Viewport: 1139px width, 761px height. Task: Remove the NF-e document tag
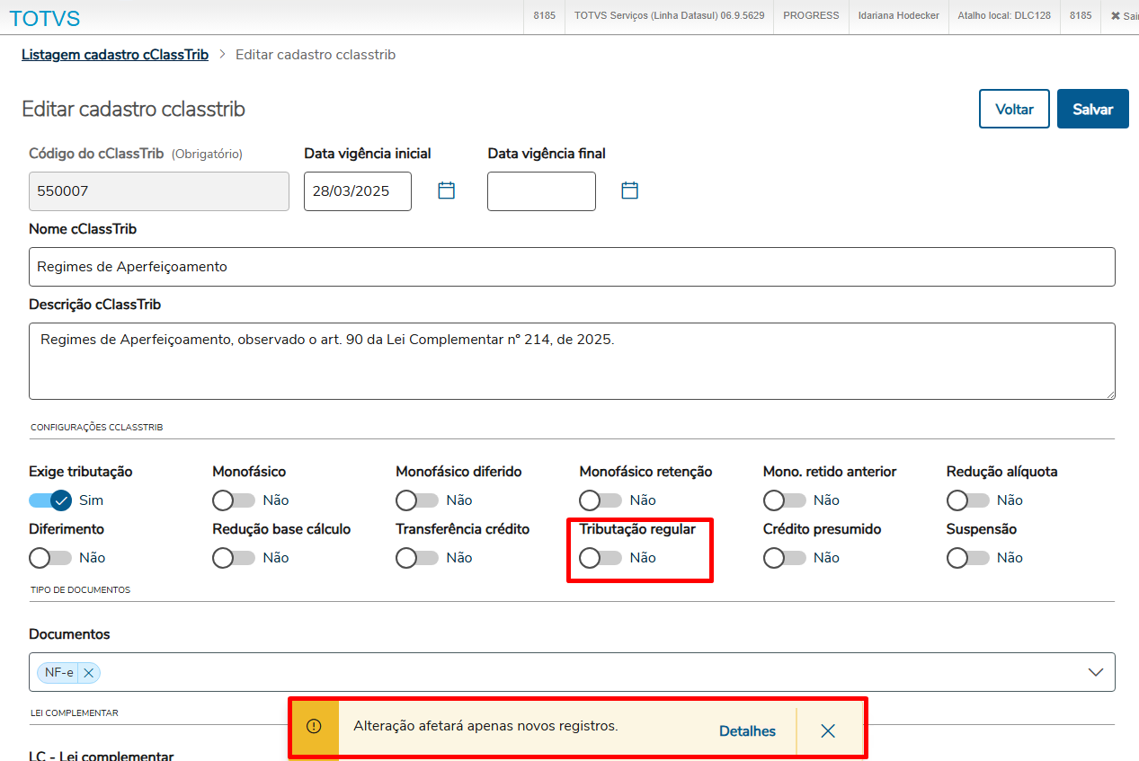click(89, 672)
